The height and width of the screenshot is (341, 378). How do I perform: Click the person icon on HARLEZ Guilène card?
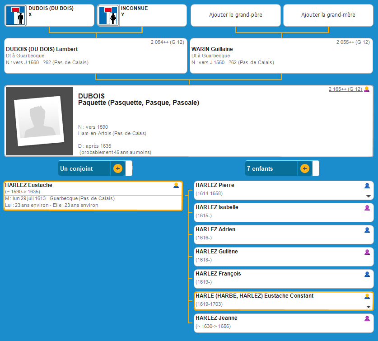click(367, 252)
